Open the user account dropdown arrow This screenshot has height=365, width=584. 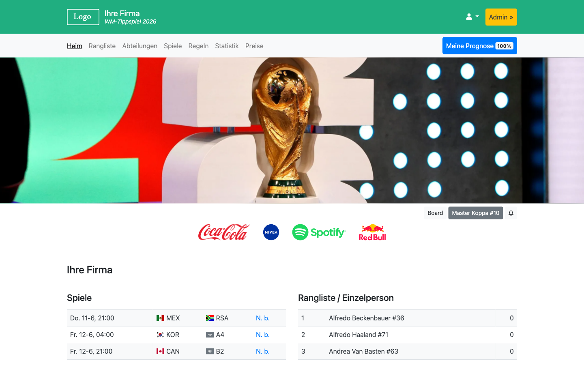click(477, 17)
